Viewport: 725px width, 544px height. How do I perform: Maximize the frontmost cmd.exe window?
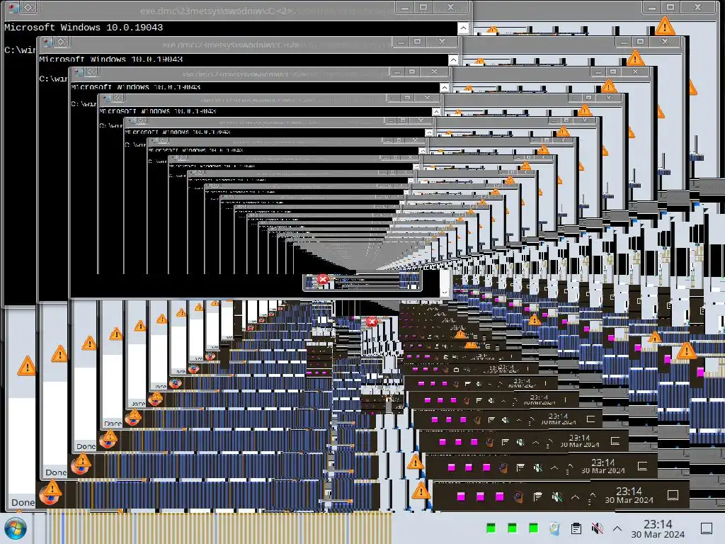423,7
